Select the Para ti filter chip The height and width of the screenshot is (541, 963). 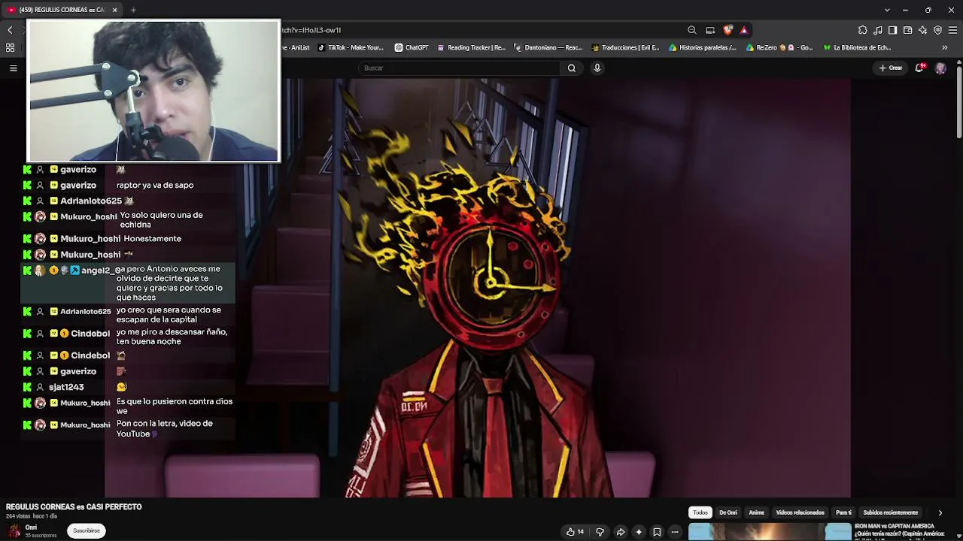pyautogui.click(x=844, y=512)
